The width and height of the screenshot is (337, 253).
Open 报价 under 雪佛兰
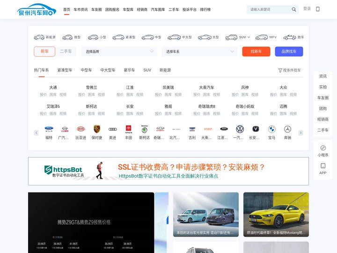pos(81,95)
